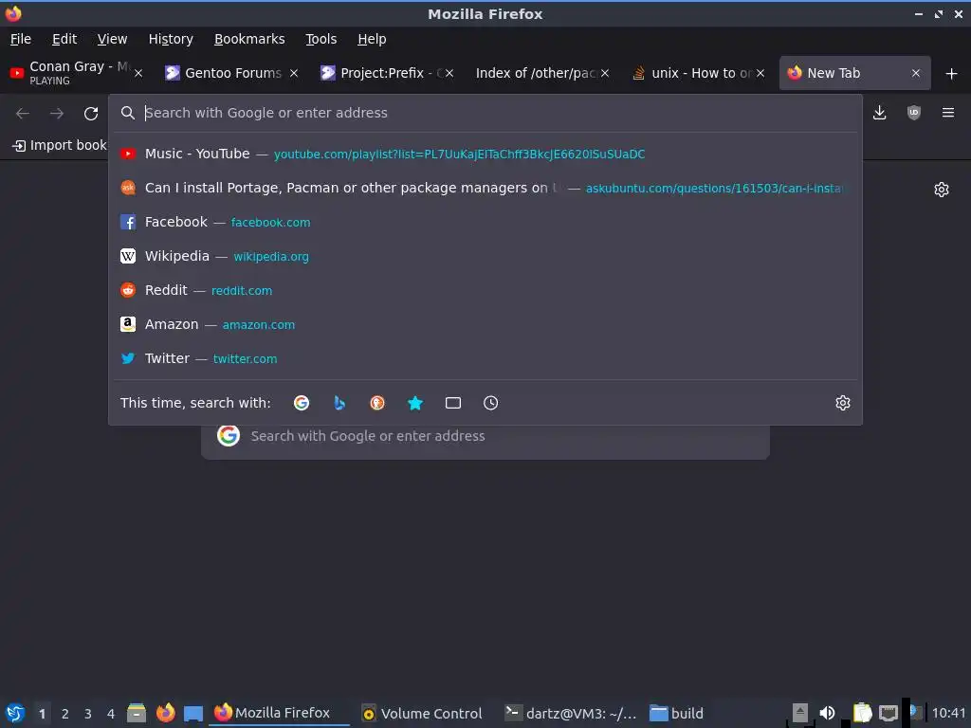The image size is (971, 728).
Task: Open the monitor tray icon
Action: pos(889,713)
